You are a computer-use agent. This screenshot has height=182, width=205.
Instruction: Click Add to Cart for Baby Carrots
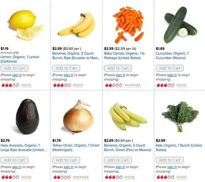118,68
